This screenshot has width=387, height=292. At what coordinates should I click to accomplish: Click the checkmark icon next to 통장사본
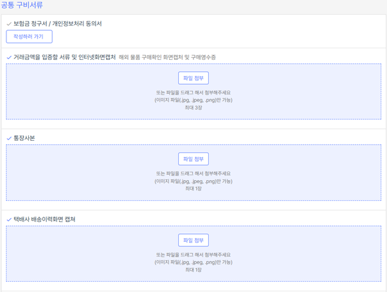click(x=9, y=139)
